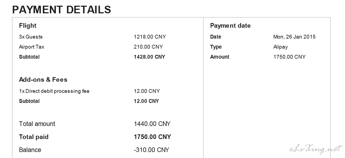Click the Mon, 26 Jan 2015 date
This screenshot has height=158, width=345.
tap(295, 37)
